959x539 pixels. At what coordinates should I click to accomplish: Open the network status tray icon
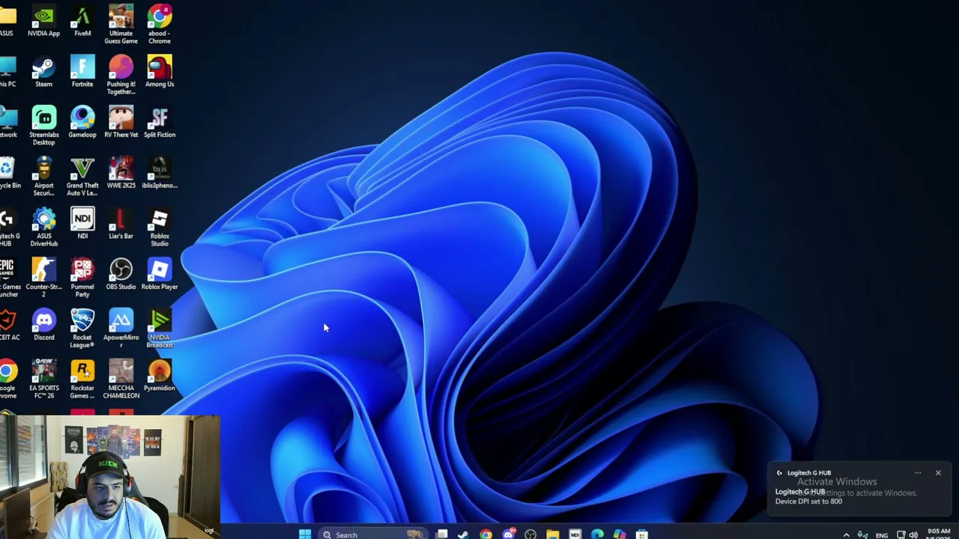tap(901, 535)
